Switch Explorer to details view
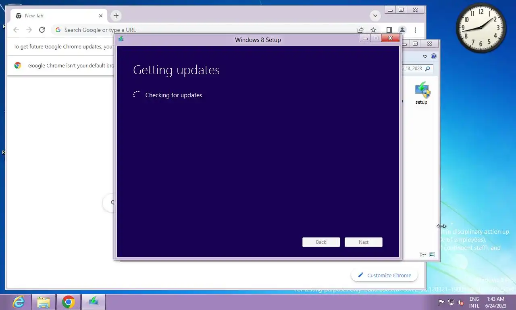Image resolution: width=516 pixels, height=310 pixels. 423,255
